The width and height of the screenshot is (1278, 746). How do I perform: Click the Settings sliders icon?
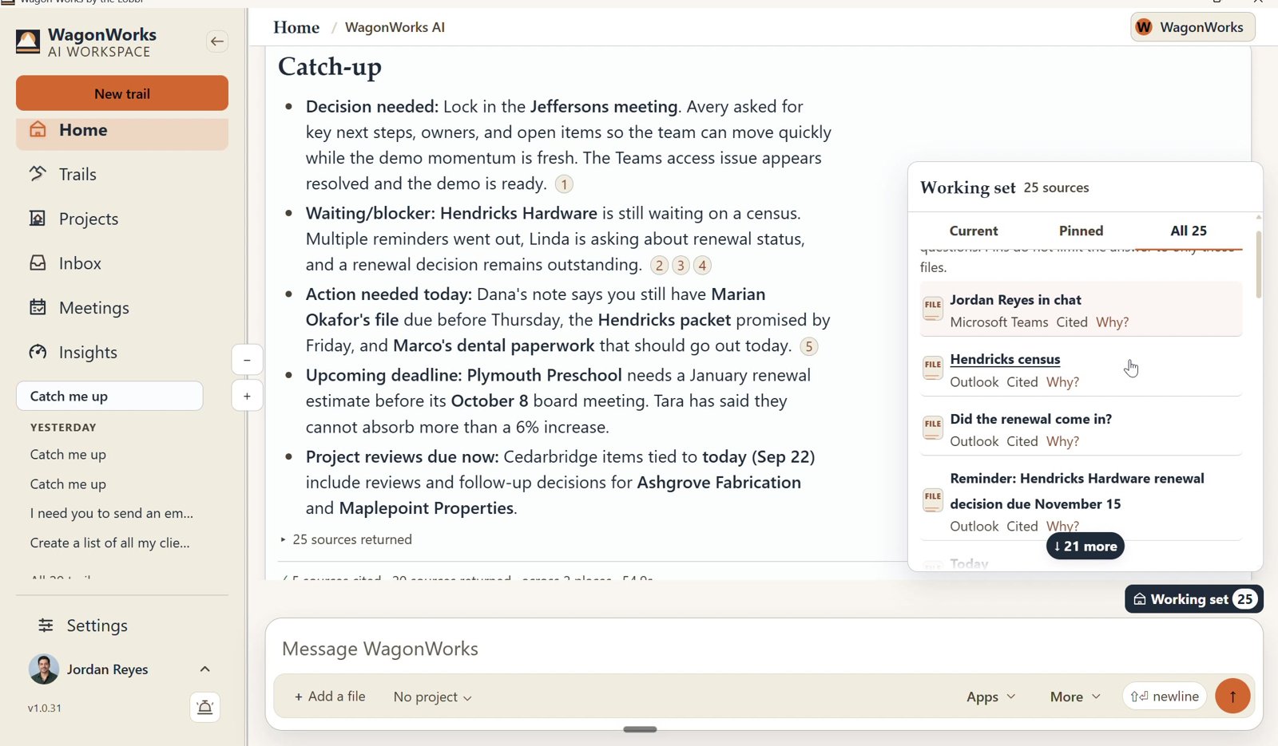tap(46, 626)
